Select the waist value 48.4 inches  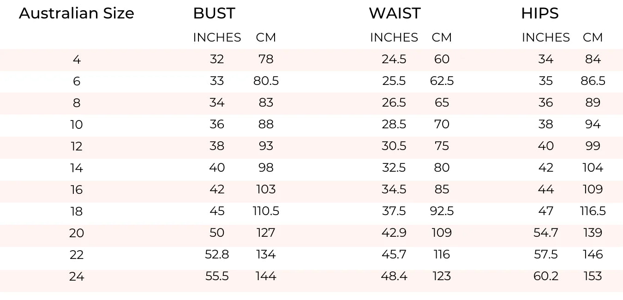(x=394, y=276)
